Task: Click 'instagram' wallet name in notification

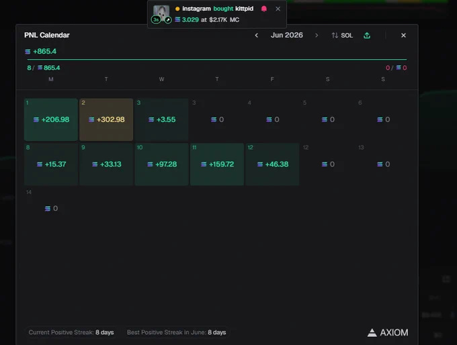Action: click(x=196, y=9)
